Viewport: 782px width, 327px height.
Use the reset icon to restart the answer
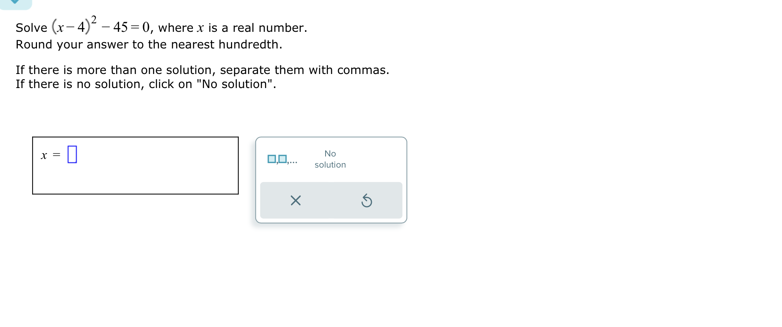[x=367, y=200]
